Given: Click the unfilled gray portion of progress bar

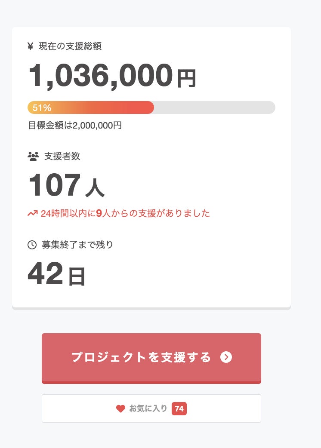Looking at the screenshot, I should [214, 107].
